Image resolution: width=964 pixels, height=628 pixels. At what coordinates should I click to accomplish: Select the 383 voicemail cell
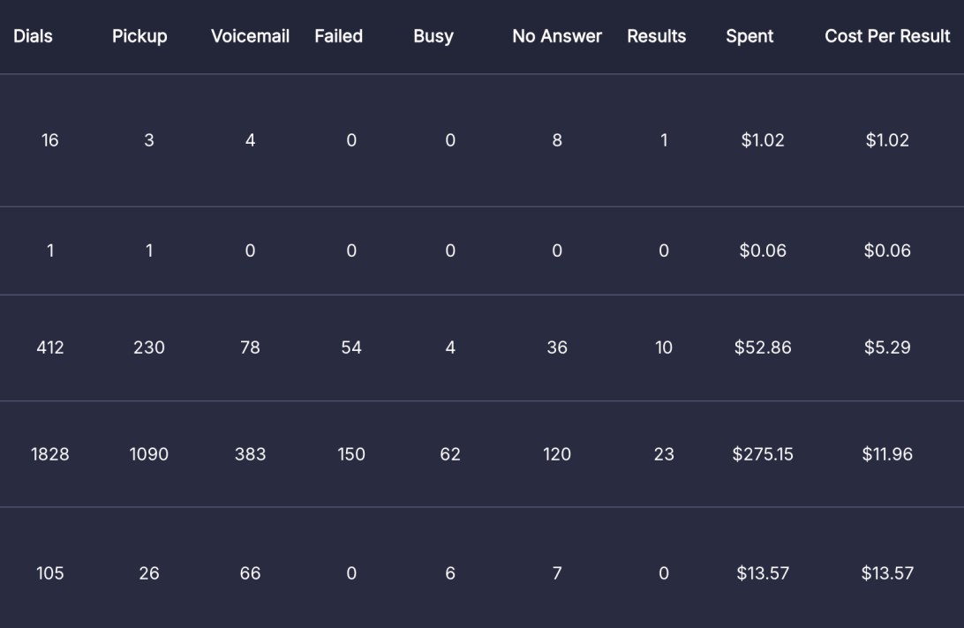[250, 454]
